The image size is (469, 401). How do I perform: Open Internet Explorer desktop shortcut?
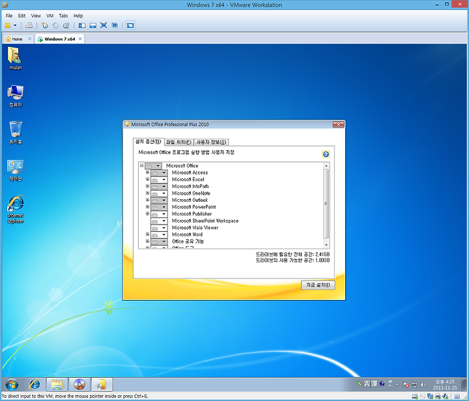(x=15, y=209)
